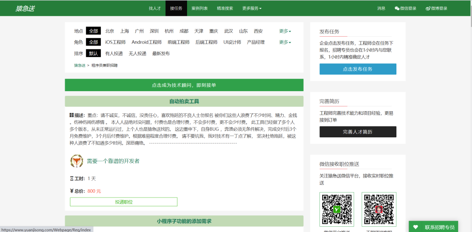This screenshot has width=472, height=232.
Task: Open the 接任务 tab
Action: click(x=176, y=8)
